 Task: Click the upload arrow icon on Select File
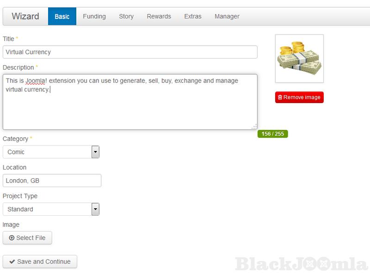click(x=12, y=238)
